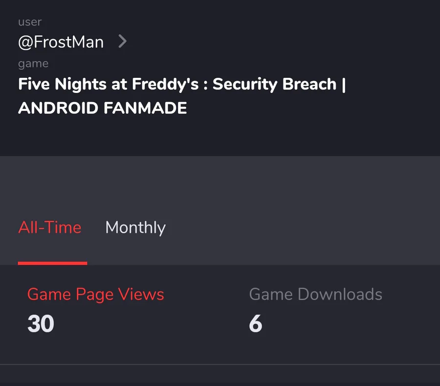Click the word 'Freddy's' in the title
Viewport: 440px width, 386px height.
coord(165,84)
